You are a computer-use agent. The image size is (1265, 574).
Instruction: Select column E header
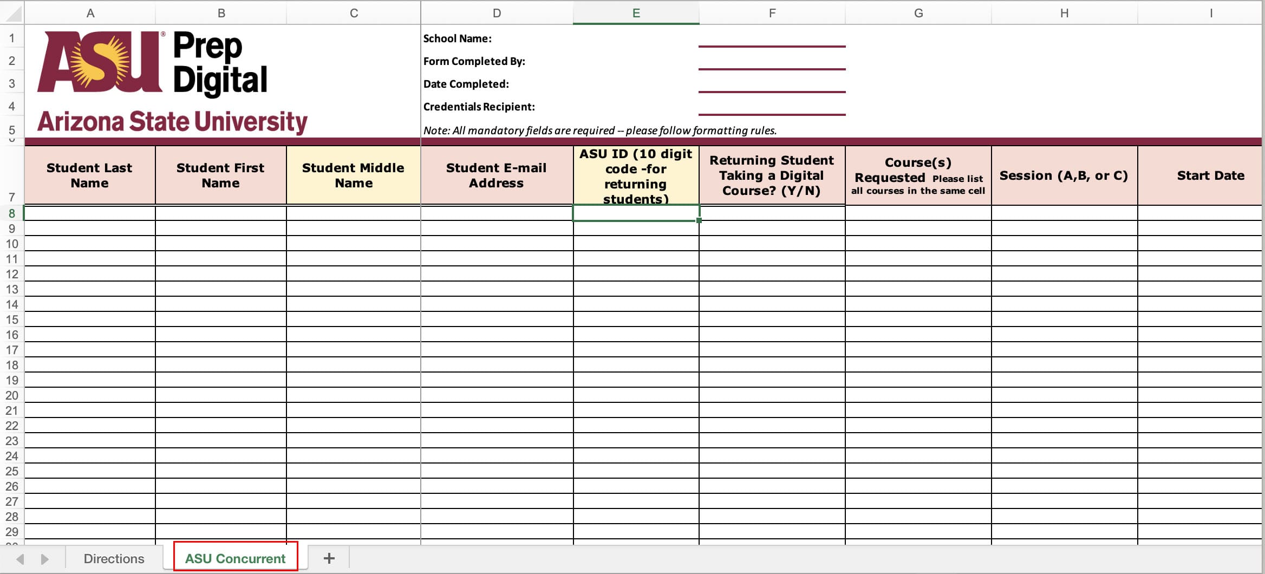point(636,13)
